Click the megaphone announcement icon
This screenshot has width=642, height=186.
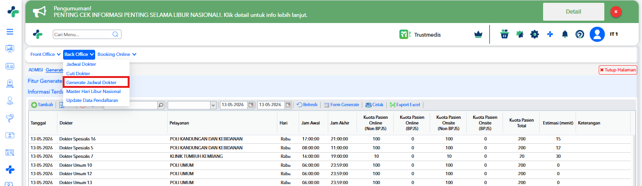click(x=40, y=12)
